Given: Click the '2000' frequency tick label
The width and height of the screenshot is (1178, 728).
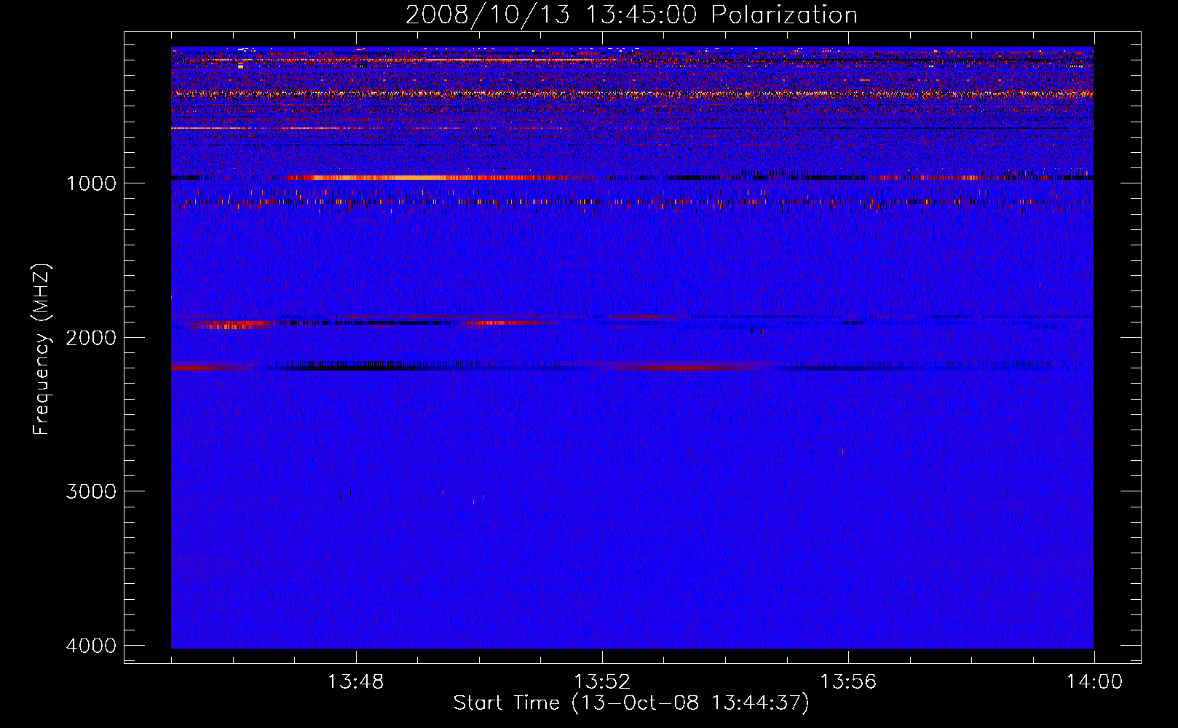Looking at the screenshot, I should (91, 337).
